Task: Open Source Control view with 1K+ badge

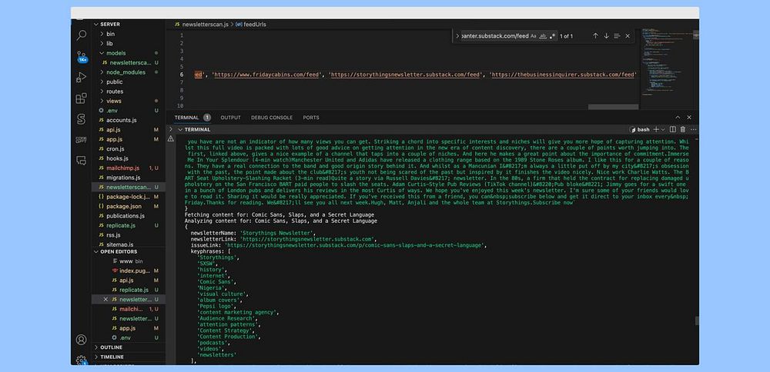Action: (81, 57)
